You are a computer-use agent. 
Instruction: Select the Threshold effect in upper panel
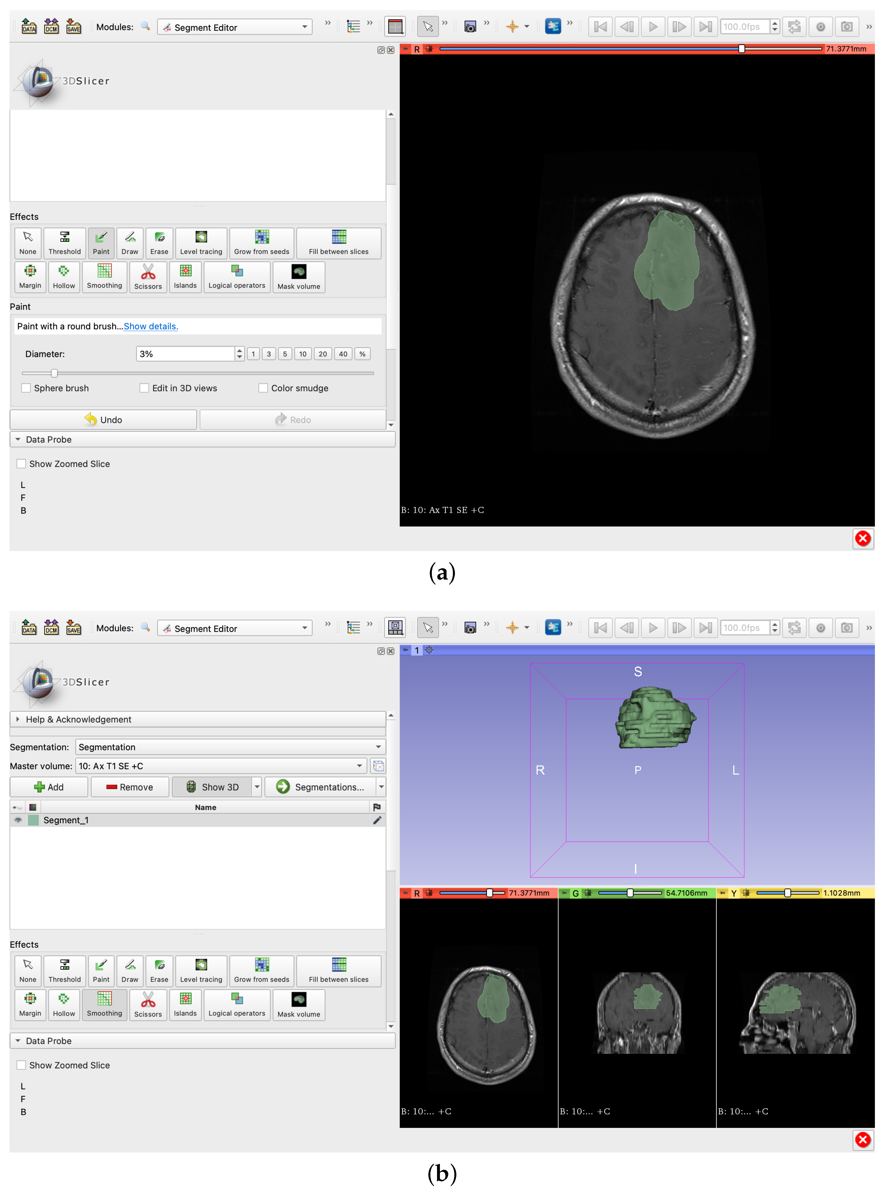[x=64, y=243]
